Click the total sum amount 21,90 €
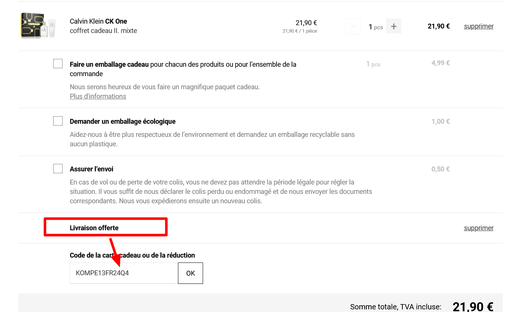The height and width of the screenshot is (312, 532). [x=473, y=307]
